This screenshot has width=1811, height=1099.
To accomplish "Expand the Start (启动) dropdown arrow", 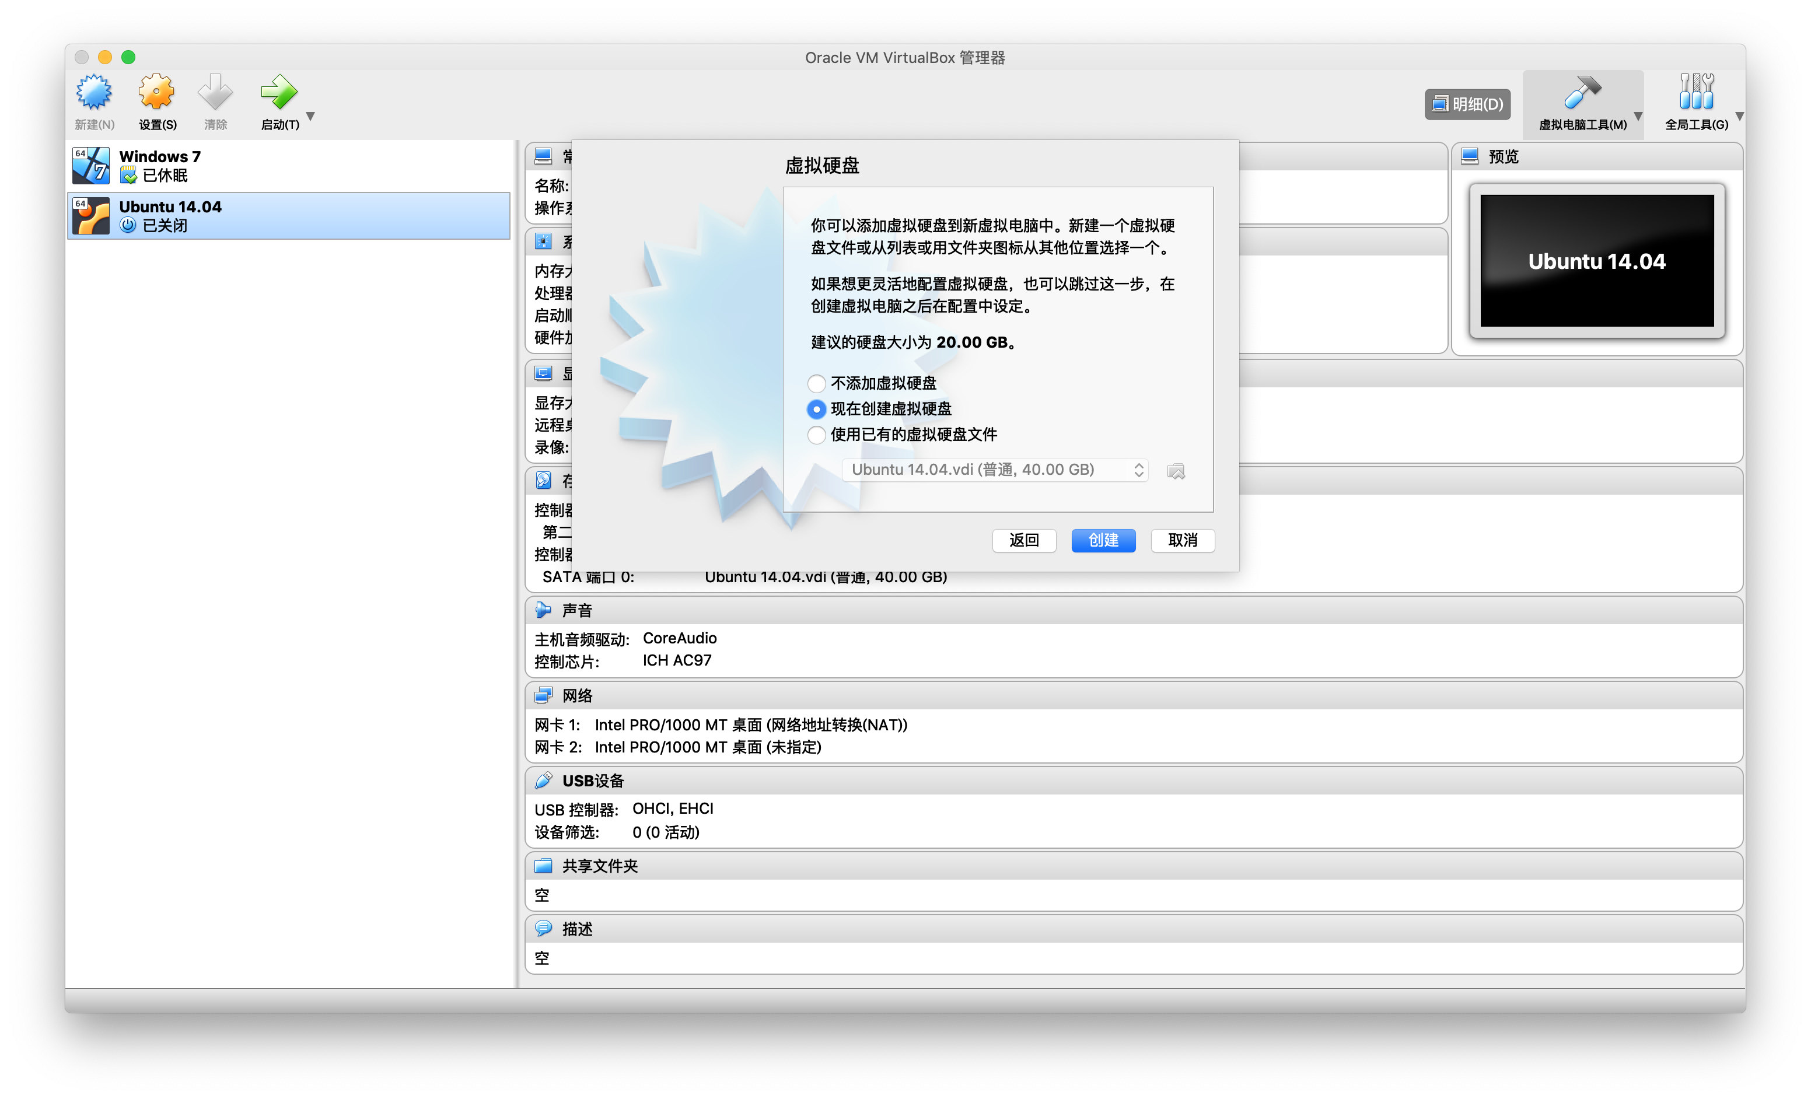I will click(x=311, y=116).
